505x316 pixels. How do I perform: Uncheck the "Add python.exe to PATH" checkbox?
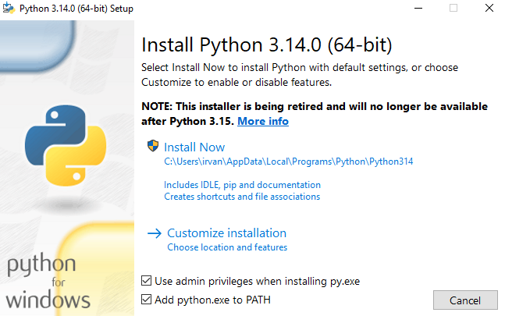click(146, 300)
